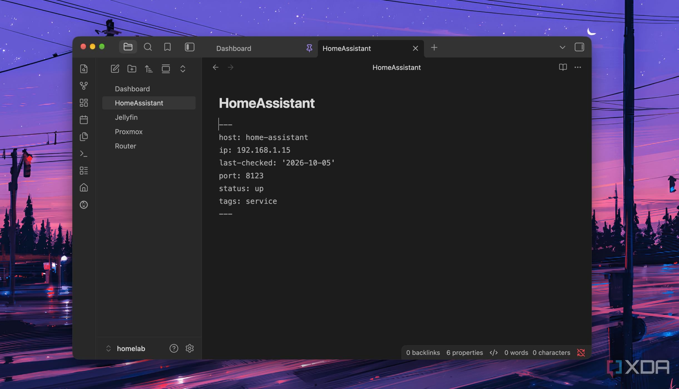Click the templates icon in ribbon
The width and height of the screenshot is (679, 389).
pos(84,137)
